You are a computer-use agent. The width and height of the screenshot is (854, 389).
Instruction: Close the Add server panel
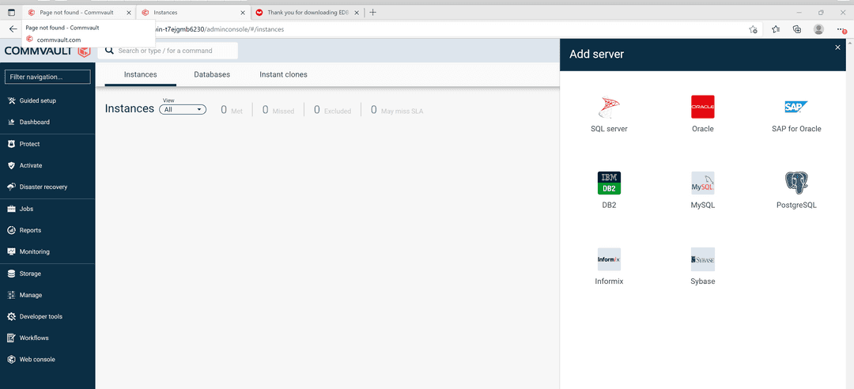point(837,47)
